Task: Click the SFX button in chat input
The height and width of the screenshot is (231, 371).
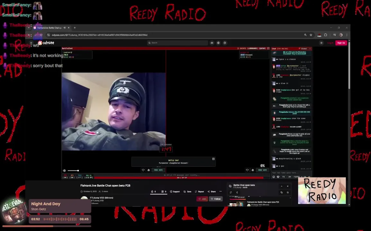Action: tap(290, 177)
